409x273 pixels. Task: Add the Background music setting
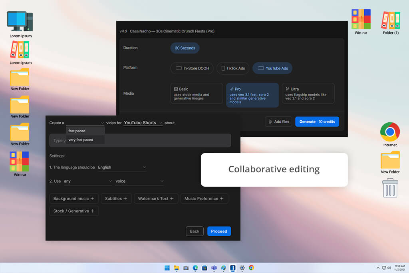click(x=74, y=199)
